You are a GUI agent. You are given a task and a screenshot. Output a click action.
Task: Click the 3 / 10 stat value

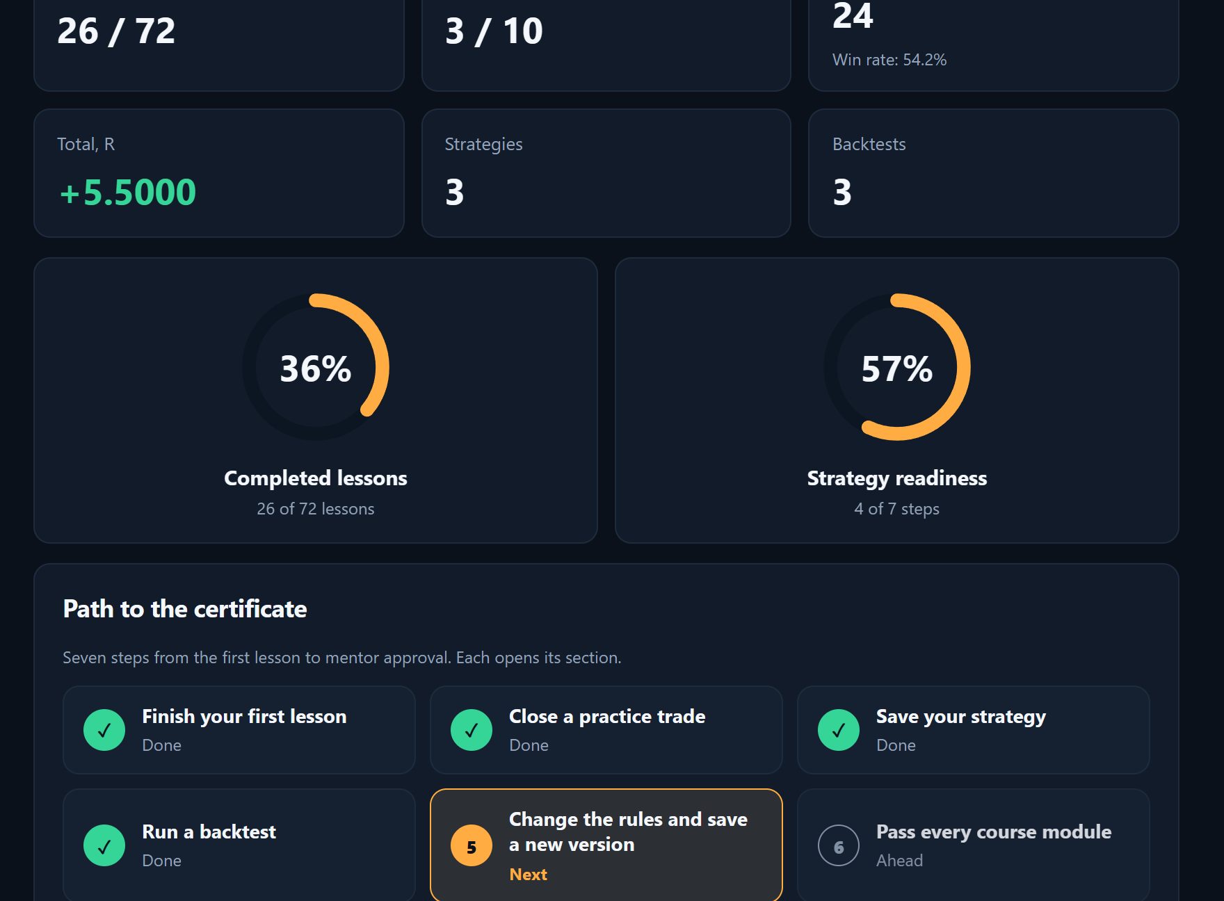pos(494,31)
